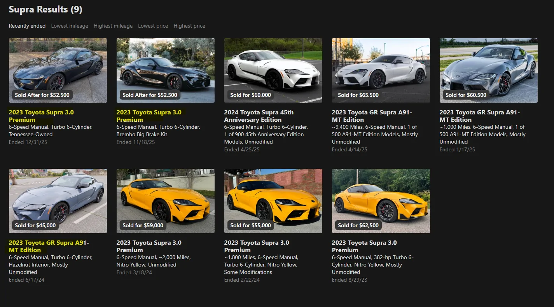Click the 'Sold for $60,000' badge
This screenshot has height=307, width=554.
click(251, 95)
